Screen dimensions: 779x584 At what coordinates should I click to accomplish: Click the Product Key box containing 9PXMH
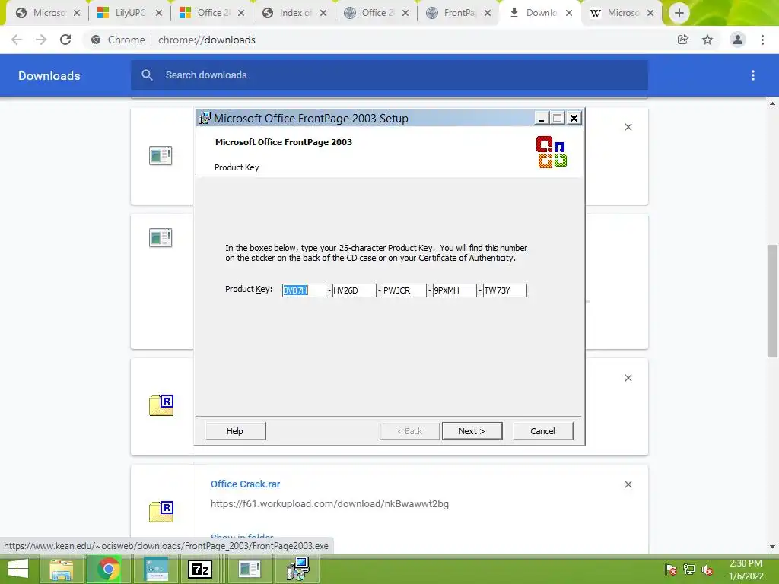tap(455, 290)
